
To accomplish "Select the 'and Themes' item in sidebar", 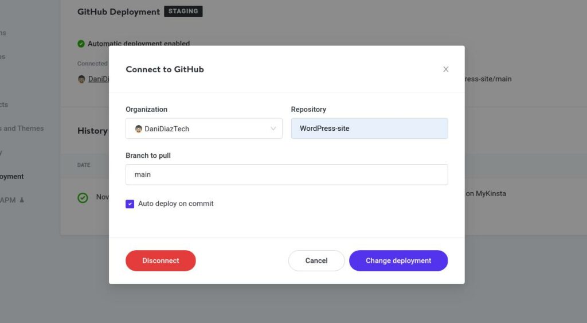I will pyautogui.click(x=22, y=129).
